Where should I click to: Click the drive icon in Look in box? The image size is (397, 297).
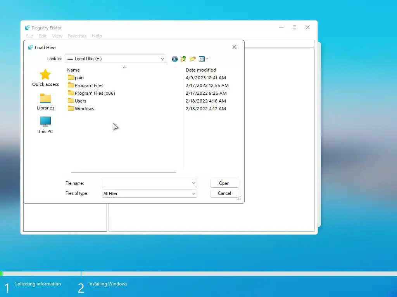[x=70, y=59]
